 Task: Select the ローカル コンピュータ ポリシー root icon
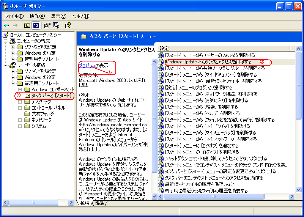pos(6,35)
